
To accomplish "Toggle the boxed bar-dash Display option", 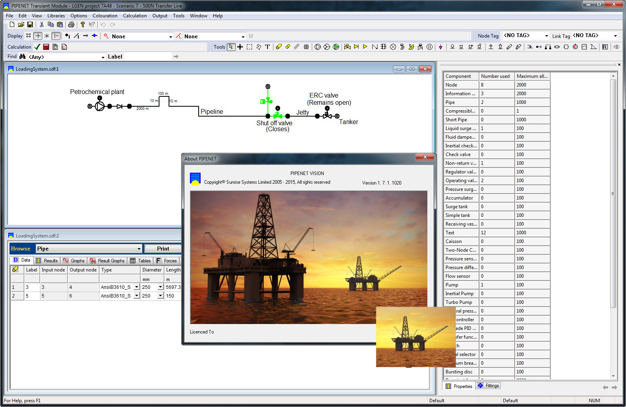I will click(x=56, y=36).
